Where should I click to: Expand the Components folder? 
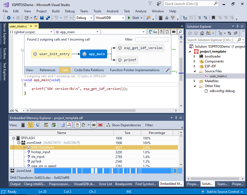(x=194, y=61)
